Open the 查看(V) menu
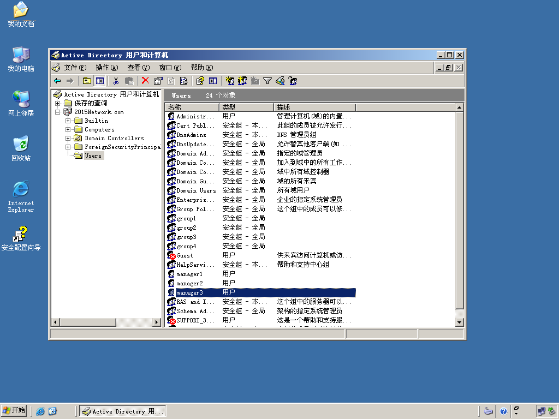This screenshot has height=419, width=559. [138, 67]
